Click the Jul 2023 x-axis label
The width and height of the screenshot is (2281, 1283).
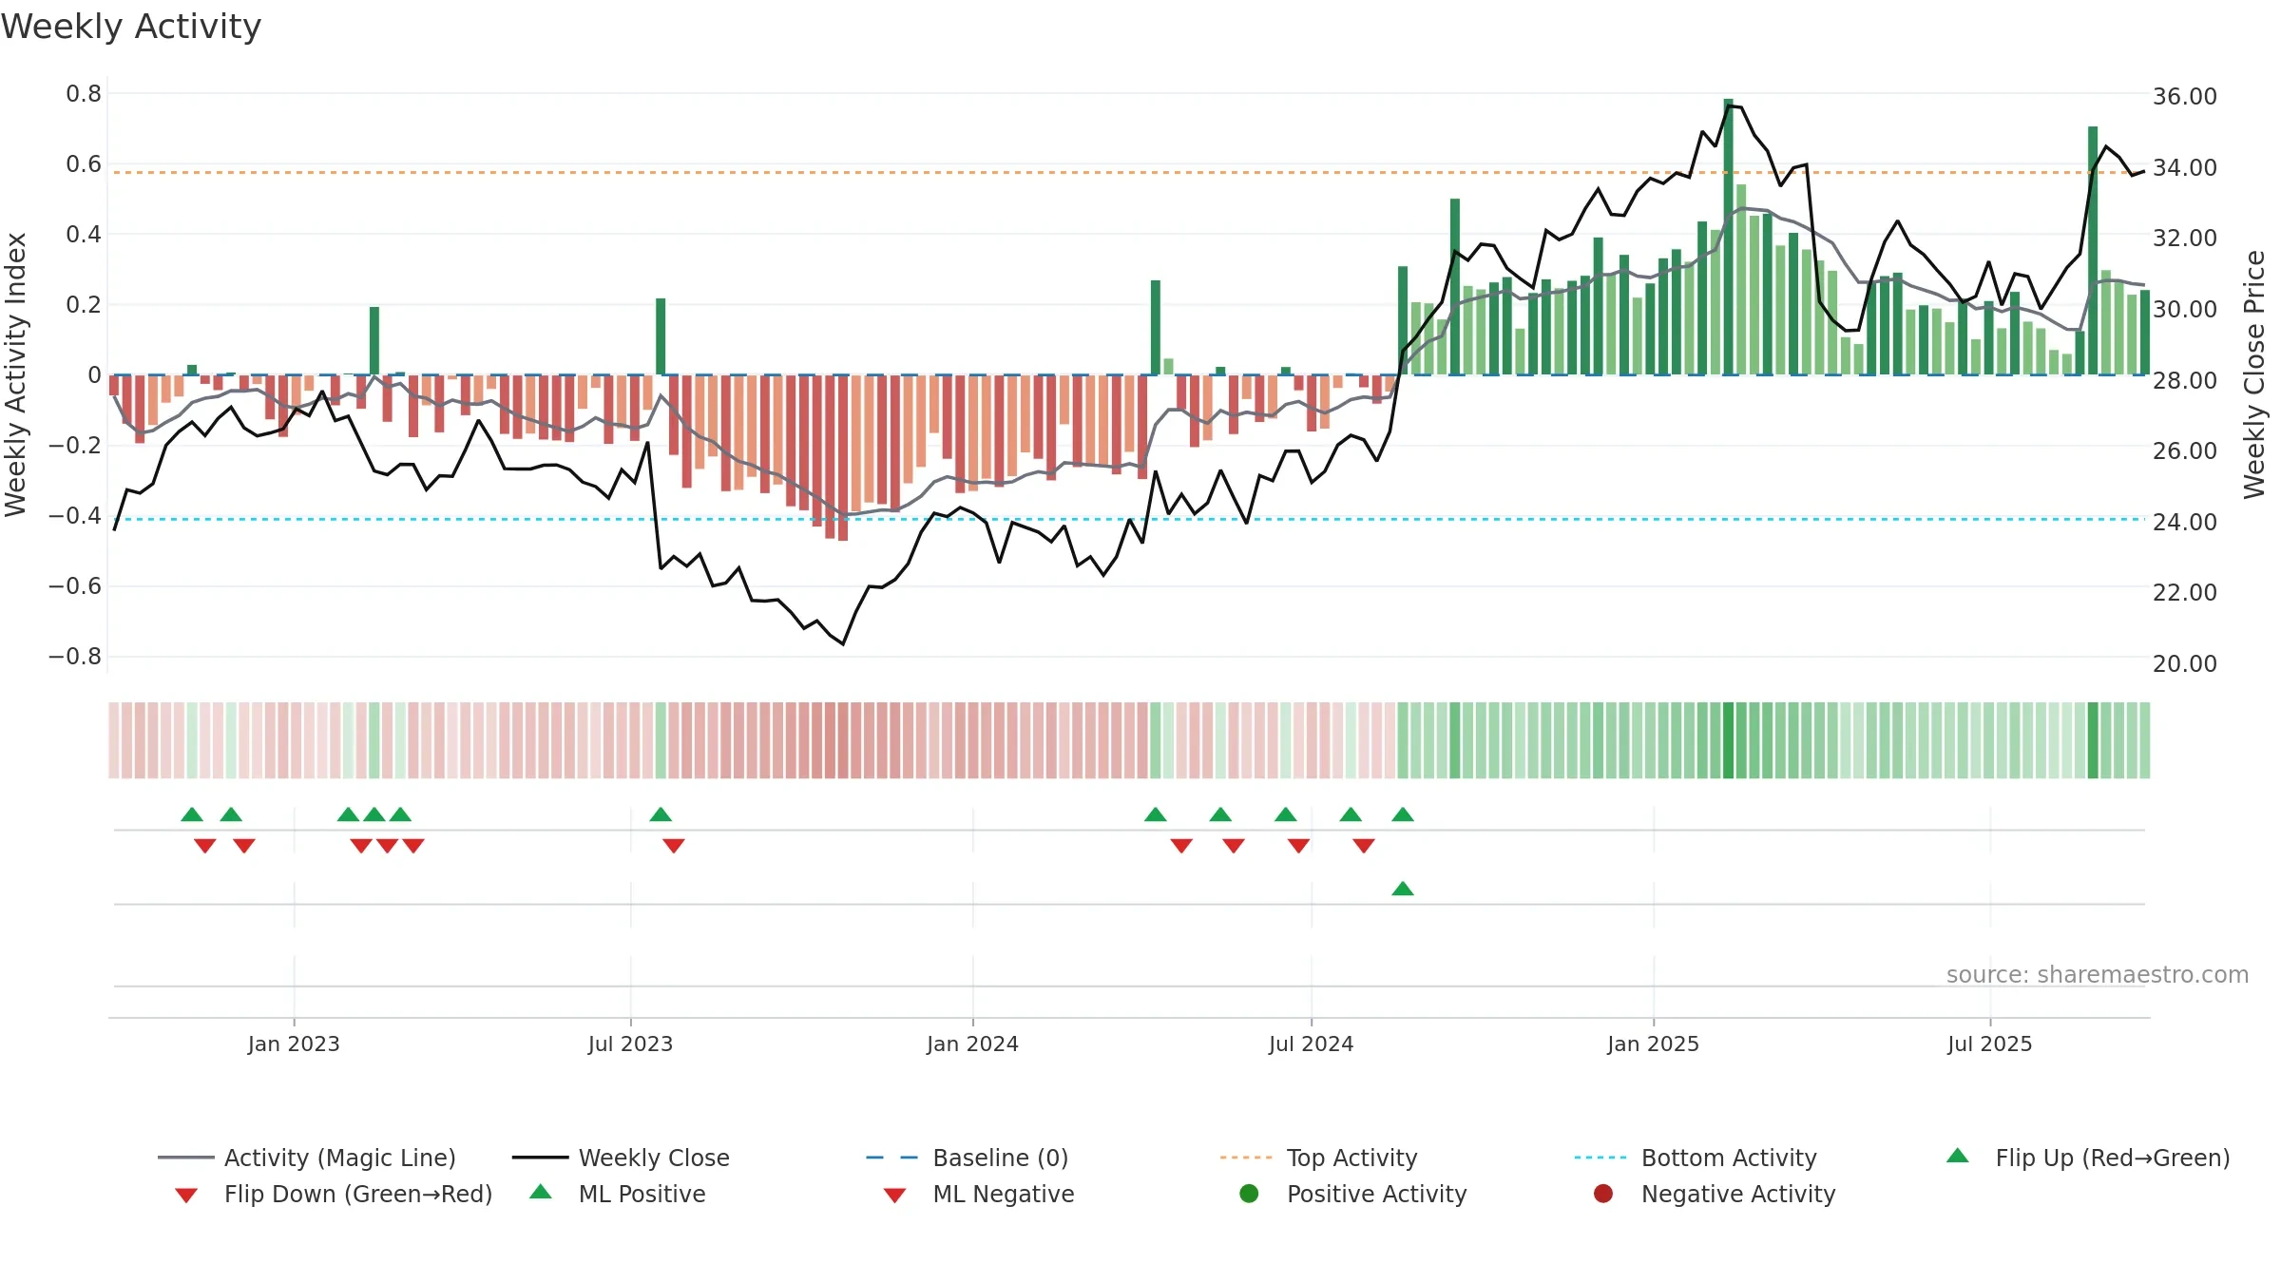(630, 1044)
